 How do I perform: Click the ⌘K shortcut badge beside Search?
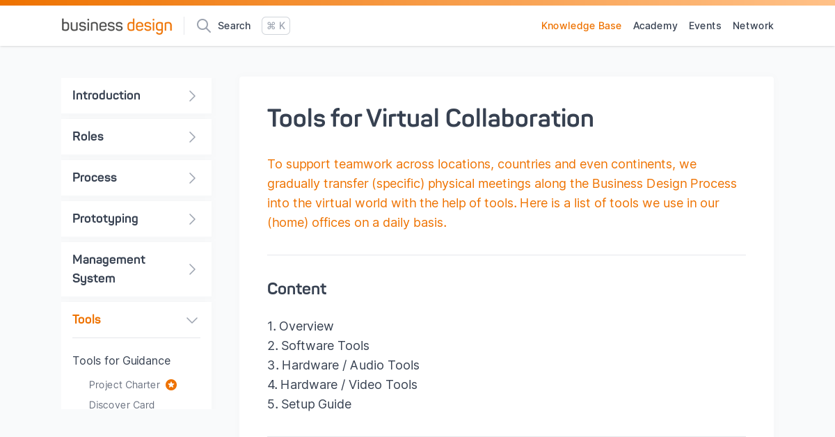pos(276,25)
